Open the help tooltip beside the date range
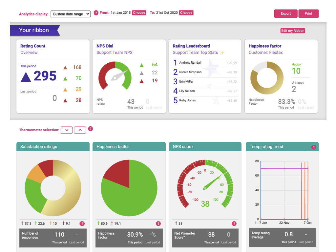Viewport: 336px width, 252px height. pyautogui.click(x=96, y=12)
